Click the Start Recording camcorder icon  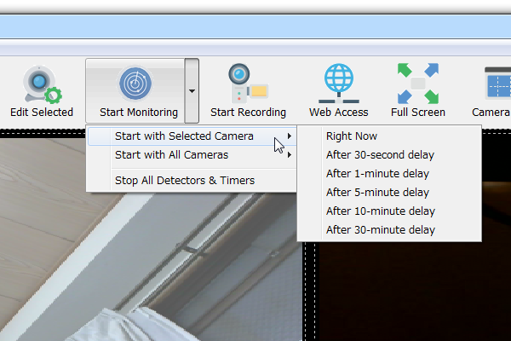tap(248, 84)
